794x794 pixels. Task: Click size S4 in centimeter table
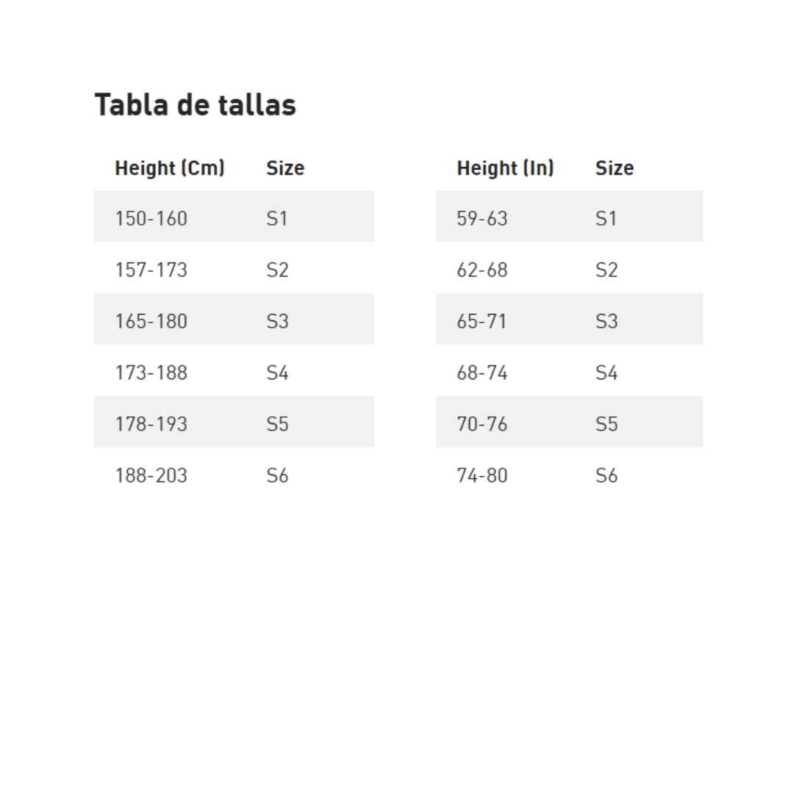tap(277, 373)
